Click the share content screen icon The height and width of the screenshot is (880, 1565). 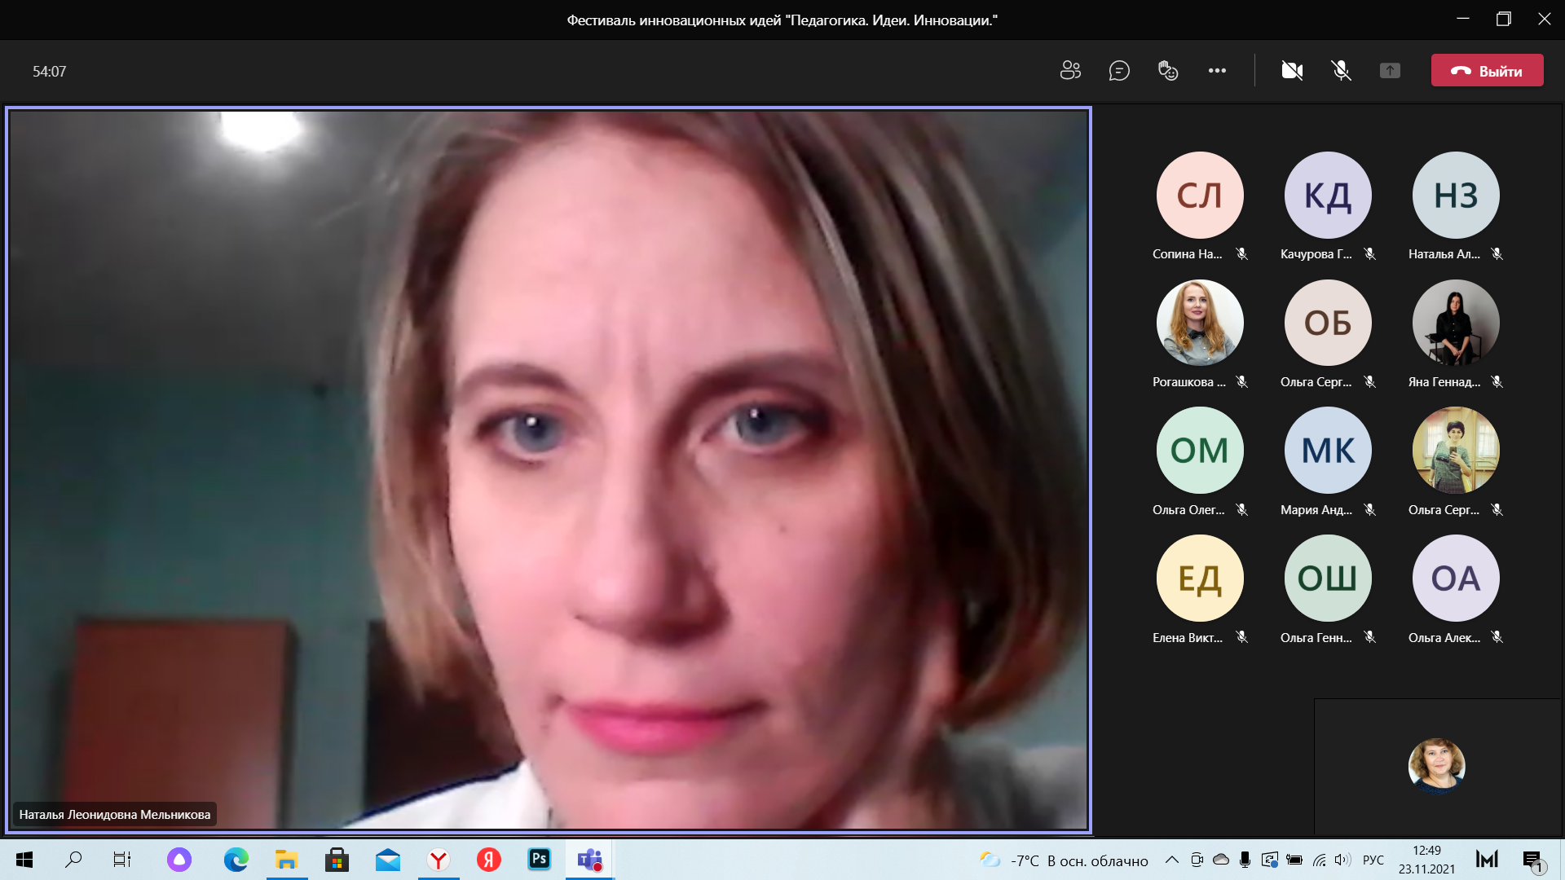[x=1390, y=71]
